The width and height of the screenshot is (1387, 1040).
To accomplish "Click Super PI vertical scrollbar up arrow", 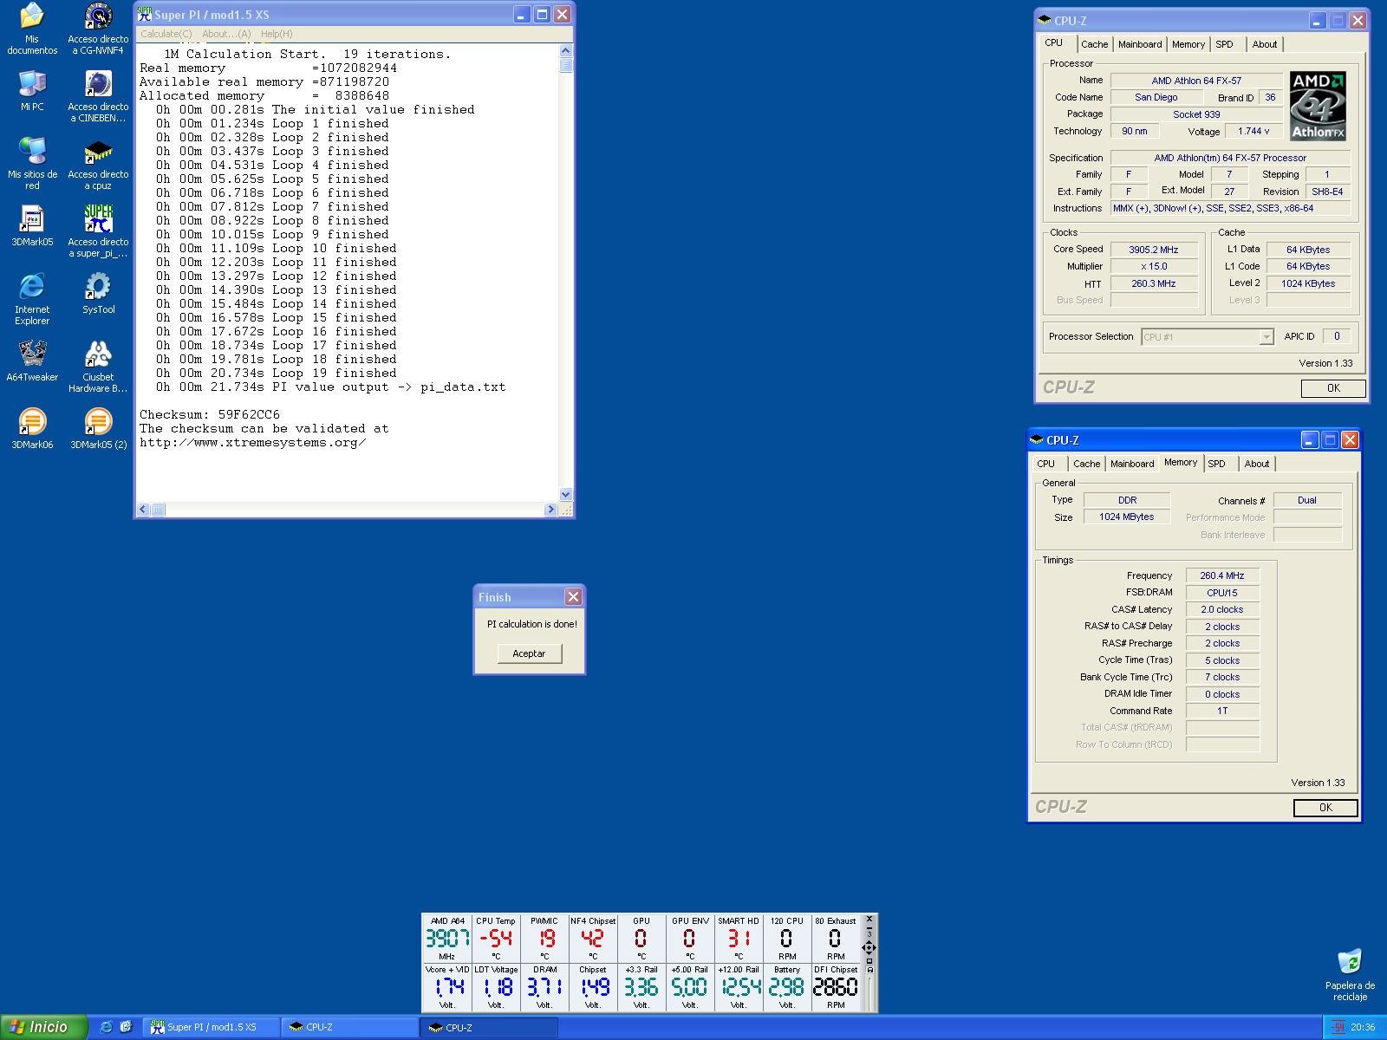I will [566, 51].
